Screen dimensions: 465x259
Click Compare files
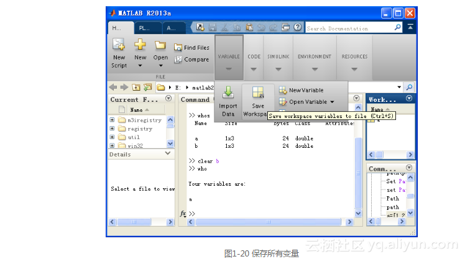click(x=191, y=59)
